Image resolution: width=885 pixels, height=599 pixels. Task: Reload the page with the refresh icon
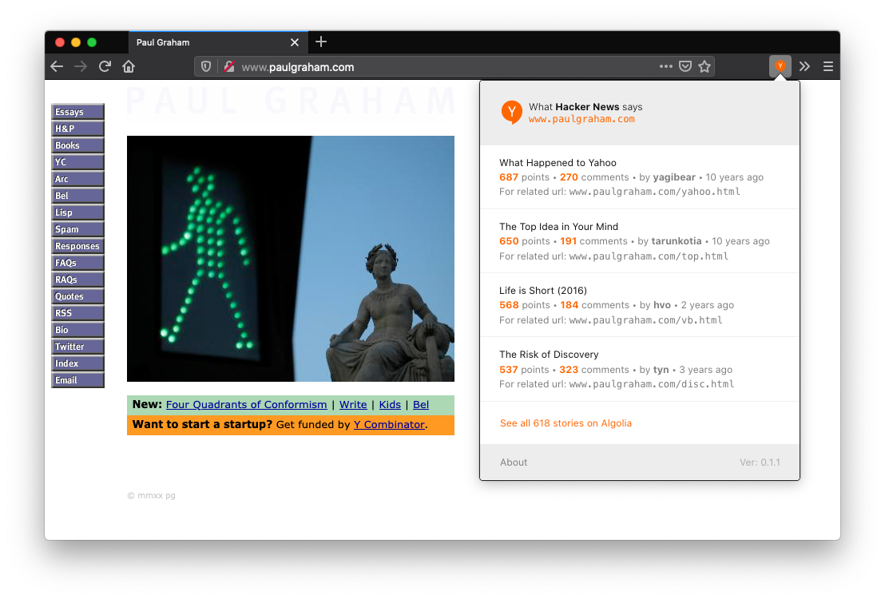point(105,66)
